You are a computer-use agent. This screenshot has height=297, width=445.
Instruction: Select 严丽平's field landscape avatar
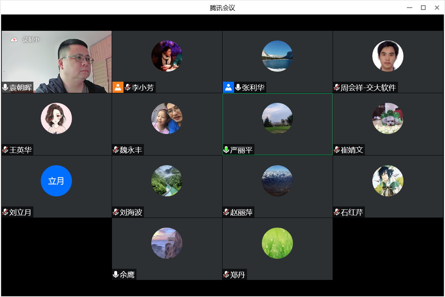pyautogui.click(x=277, y=118)
